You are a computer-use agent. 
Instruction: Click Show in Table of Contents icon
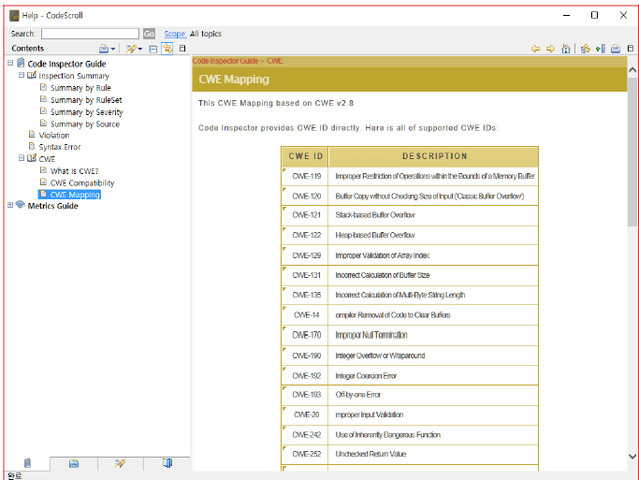coord(586,49)
